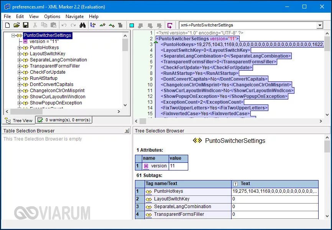The width and height of the screenshot is (332, 230).
Task: Expand the LayoutSwitchKey tree node
Action: [20, 54]
